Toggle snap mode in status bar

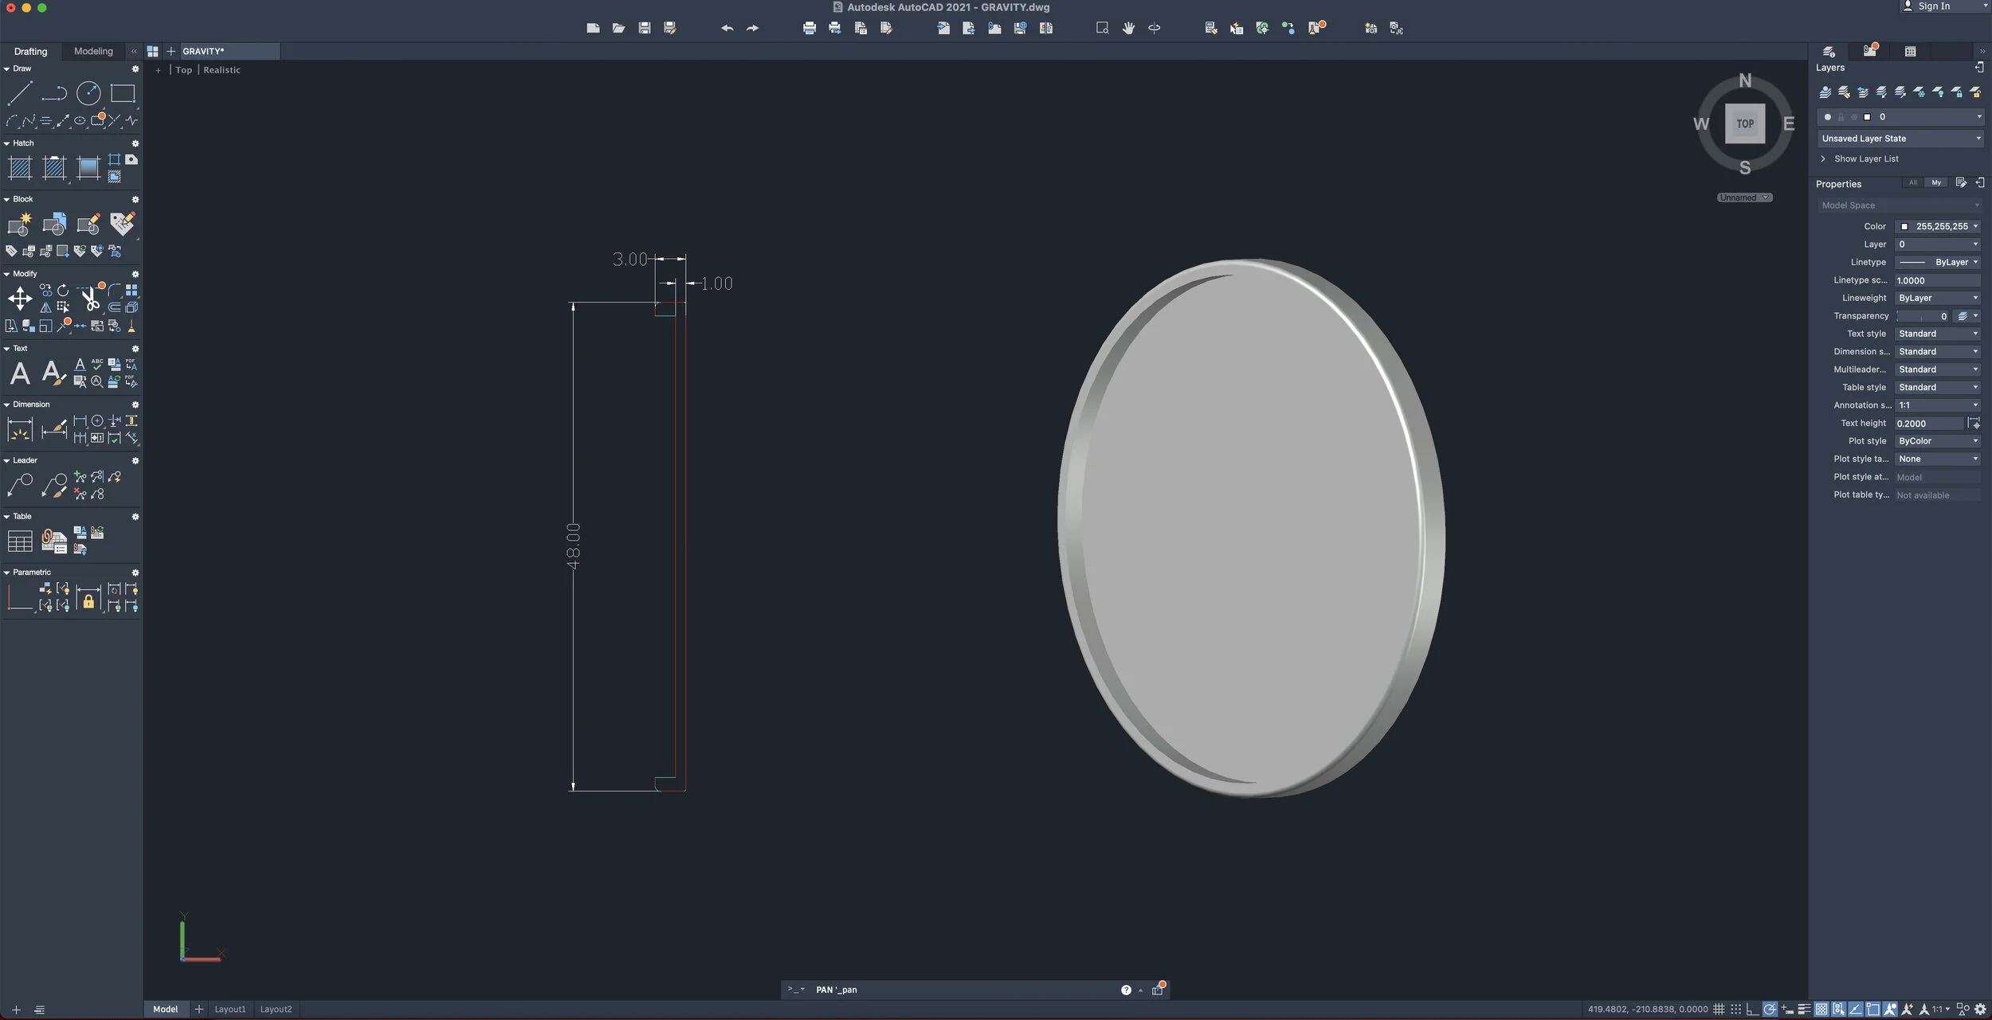pyautogui.click(x=1735, y=1009)
